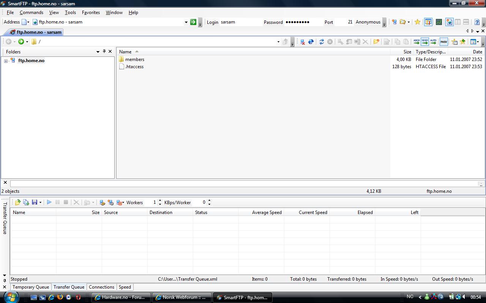
Task: Open forward history dropdown arrow
Action: (x=27, y=42)
